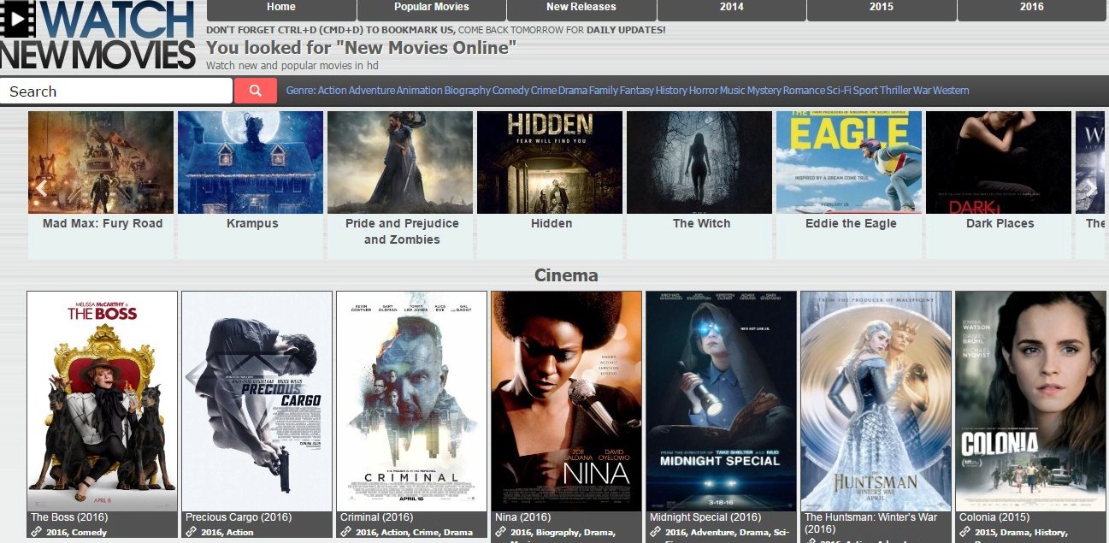Select the Drama genre link
Image resolution: width=1109 pixels, height=543 pixels.
(x=573, y=91)
